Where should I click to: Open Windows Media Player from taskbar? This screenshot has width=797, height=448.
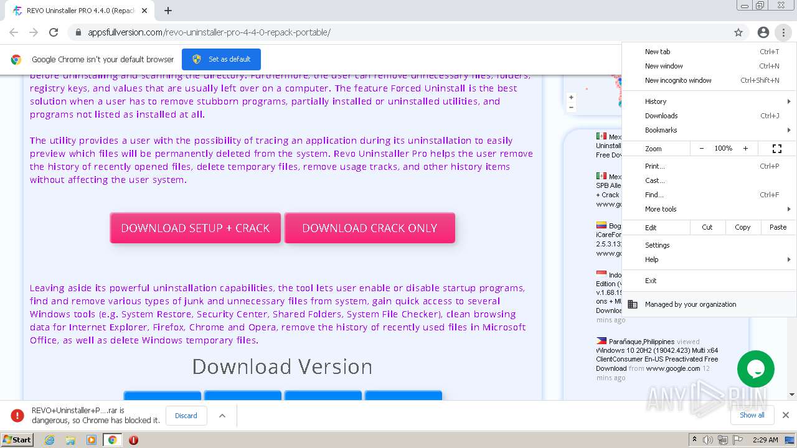[92, 440]
